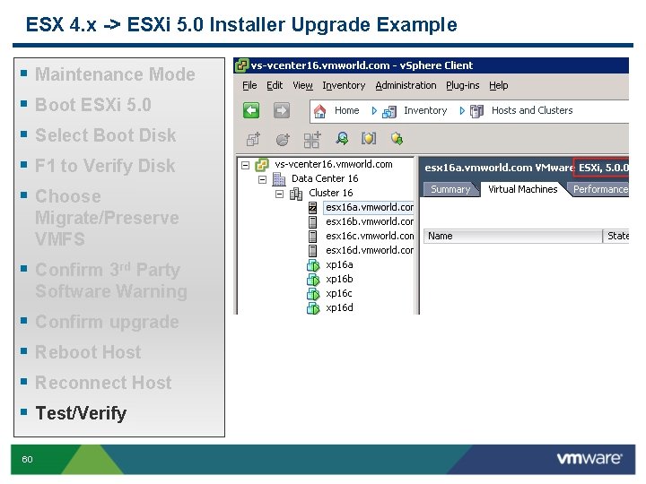Click the xp16d virtual machine icon
The image size is (646, 484).
[x=313, y=307]
